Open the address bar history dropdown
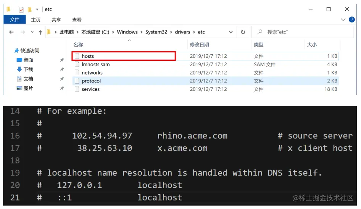 (230, 32)
